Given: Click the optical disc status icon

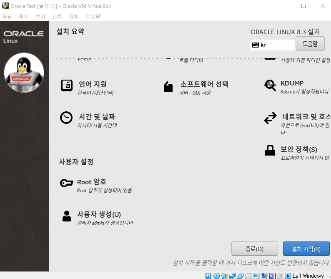Looking at the screenshot, I should point(216,276).
